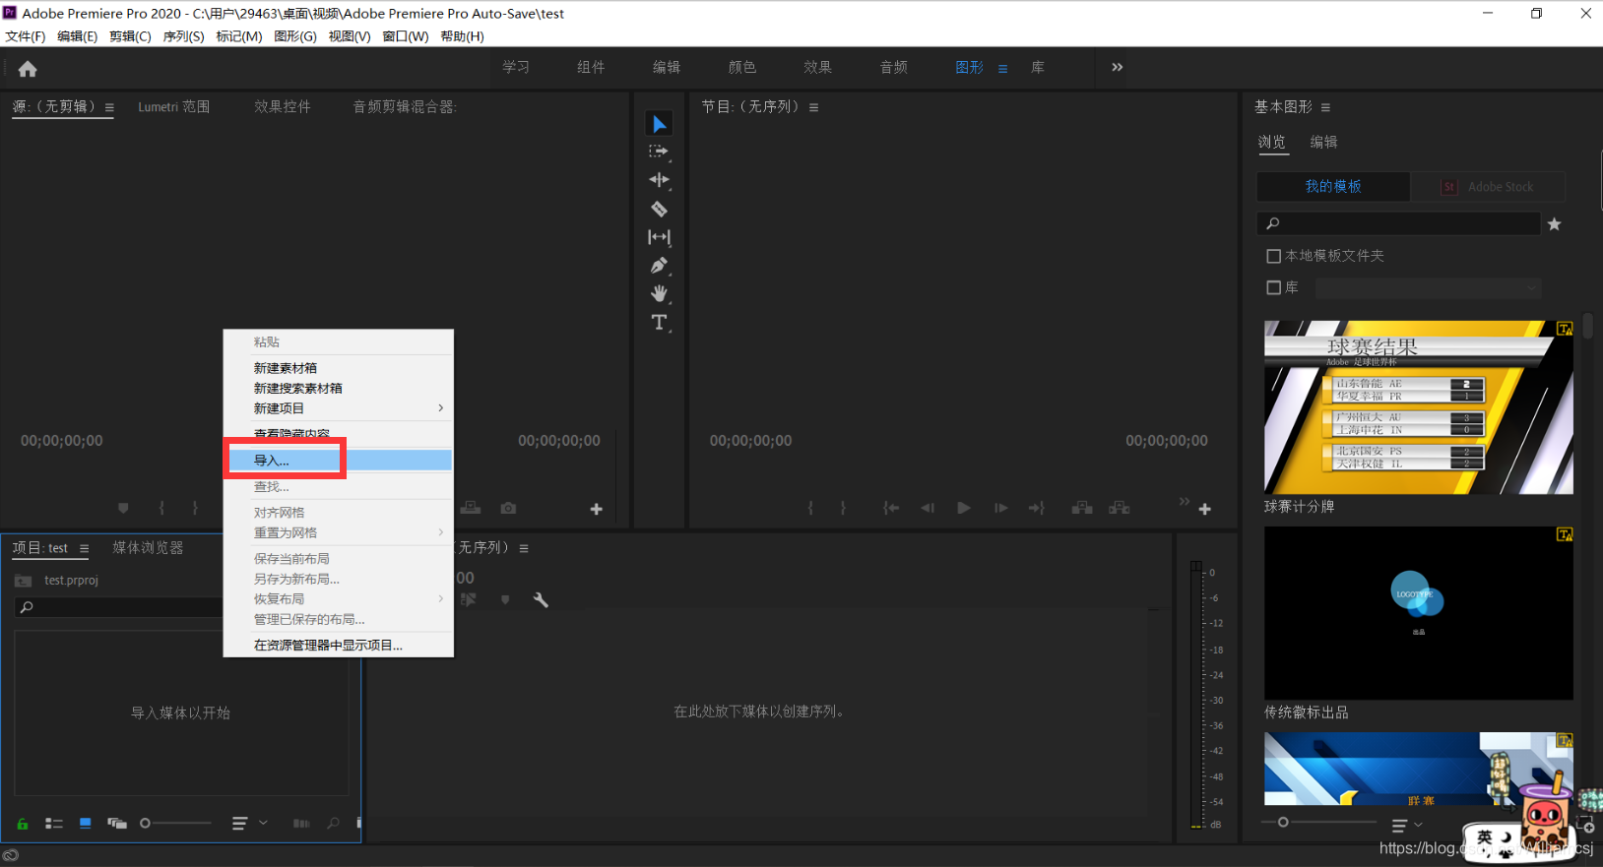
Task: Select the Razor tool
Action: pos(659,209)
